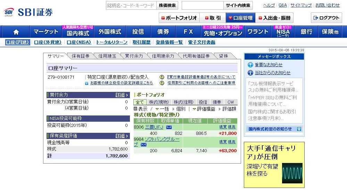Click the 取引 button
The width and height of the screenshot is (347, 190).
click(213, 18)
